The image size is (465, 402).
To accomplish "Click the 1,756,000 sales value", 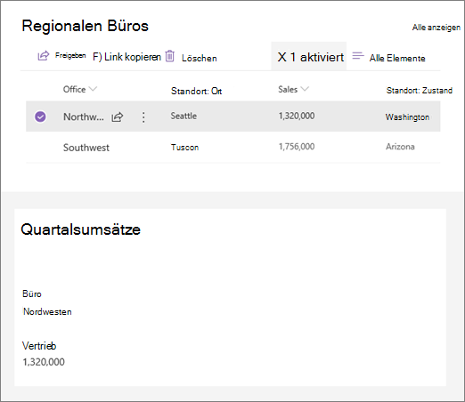I will click(297, 147).
